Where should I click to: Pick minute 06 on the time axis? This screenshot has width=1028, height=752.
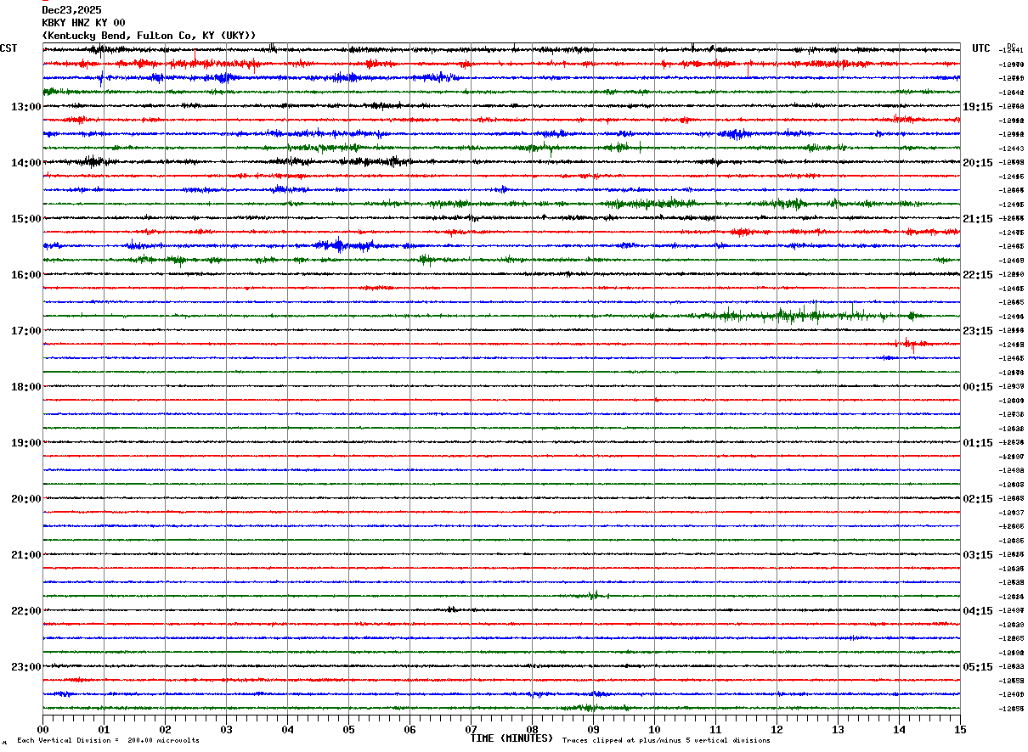click(410, 729)
